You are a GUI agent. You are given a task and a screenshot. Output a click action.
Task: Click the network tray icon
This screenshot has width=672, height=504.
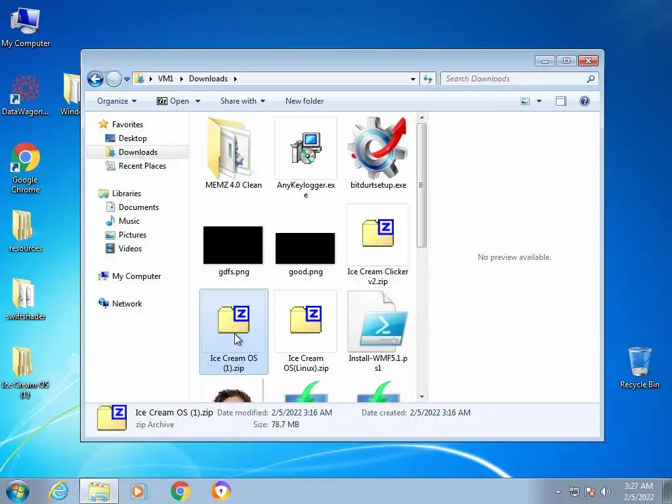[x=574, y=492]
